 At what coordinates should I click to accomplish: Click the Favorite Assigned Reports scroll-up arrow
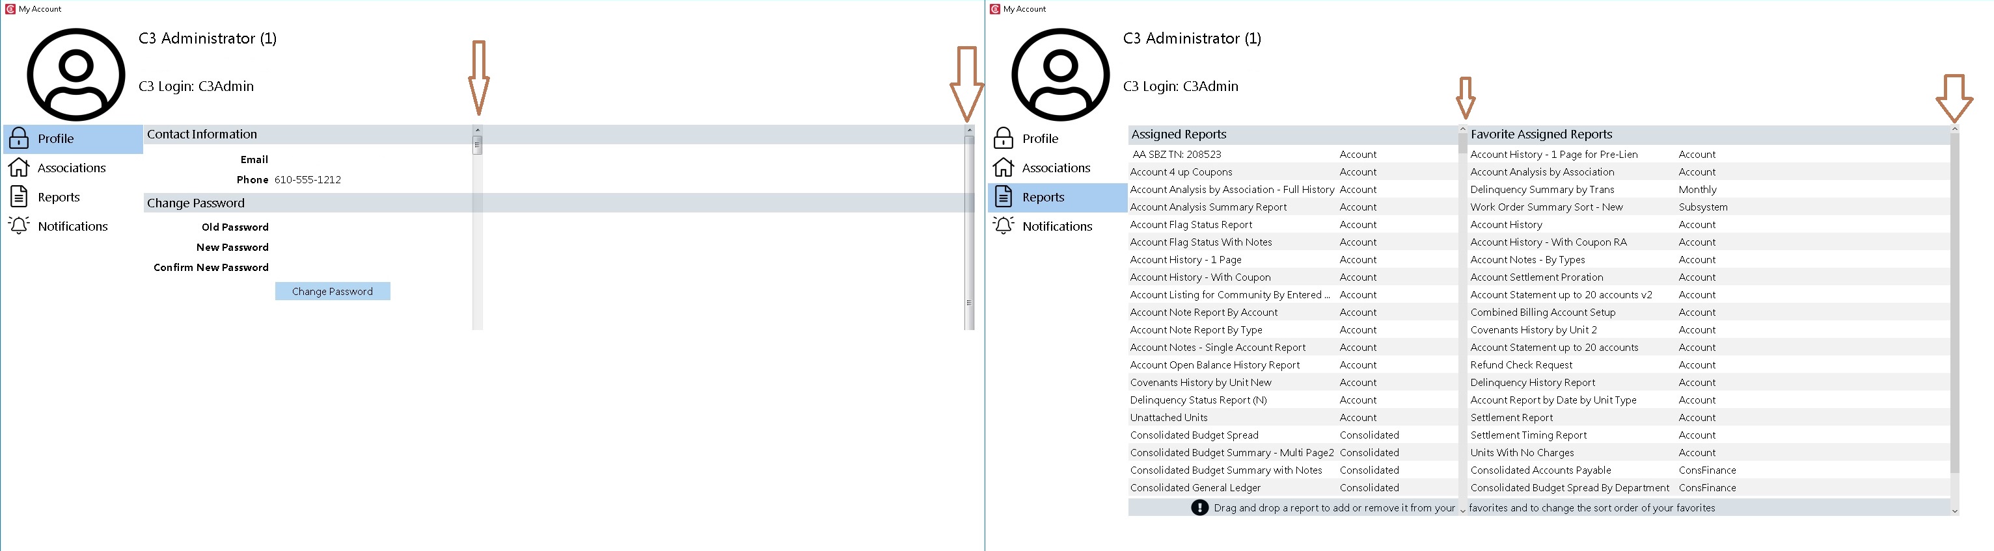[x=1954, y=130]
